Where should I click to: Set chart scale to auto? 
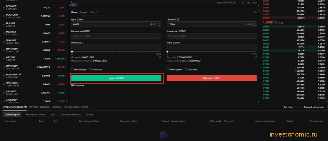point(254,3)
